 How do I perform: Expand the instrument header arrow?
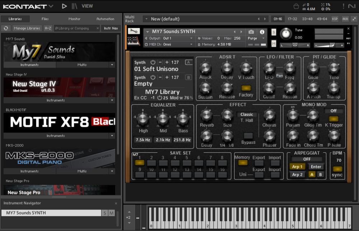coord(148,32)
